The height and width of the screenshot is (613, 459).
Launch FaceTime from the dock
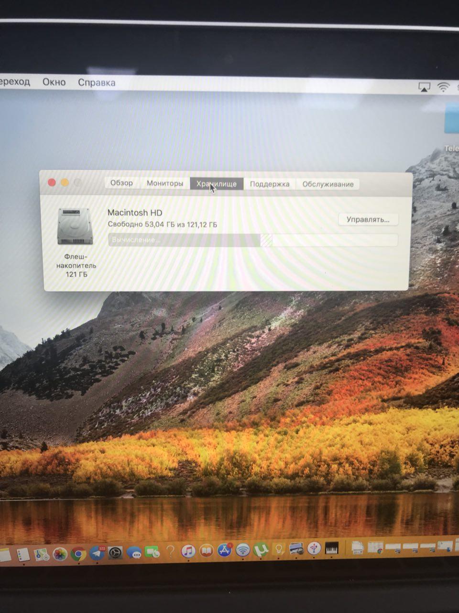tap(152, 553)
